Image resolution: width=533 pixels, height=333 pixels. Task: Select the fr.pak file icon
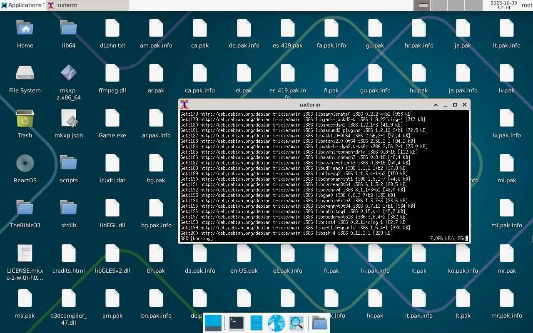pos(331,253)
